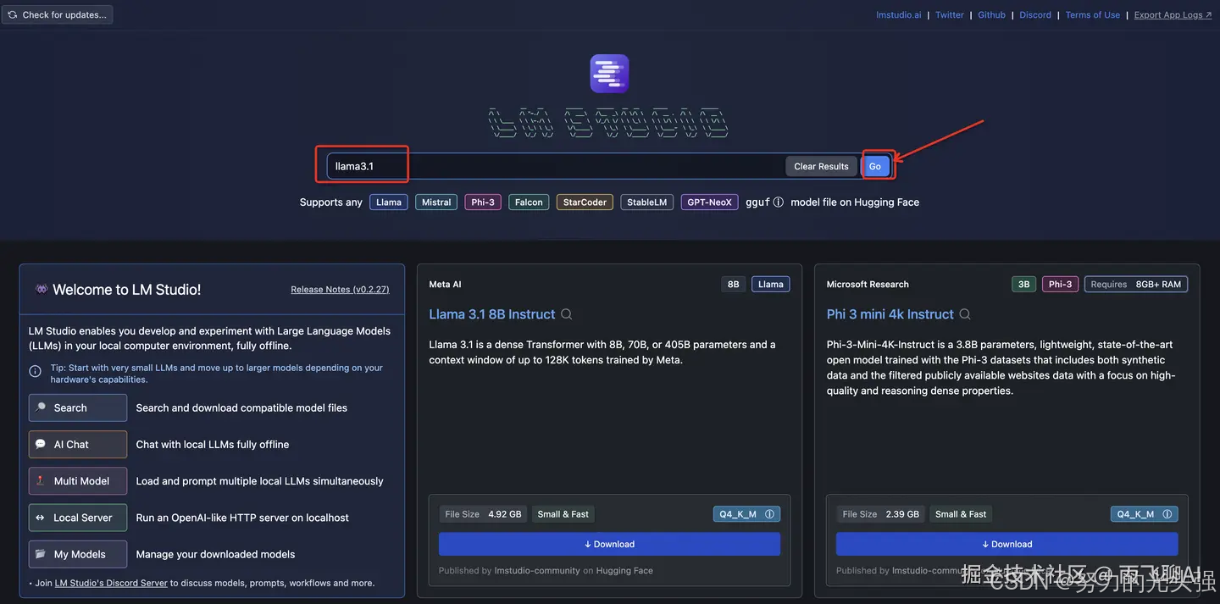Viewport: 1220px width, 604px height.
Task: Click the info icon beside gguf
Action: [778, 202]
